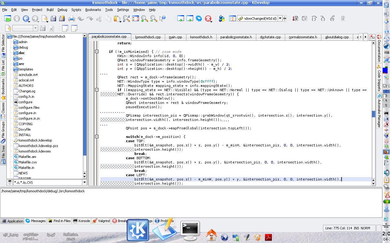Toggle the Classes side panel
390x243 pixels.
click(3, 111)
